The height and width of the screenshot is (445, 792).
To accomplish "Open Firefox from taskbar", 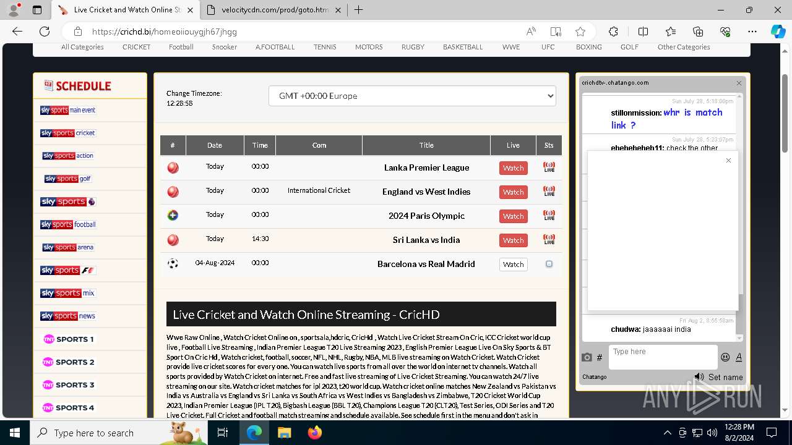I will click(x=314, y=433).
